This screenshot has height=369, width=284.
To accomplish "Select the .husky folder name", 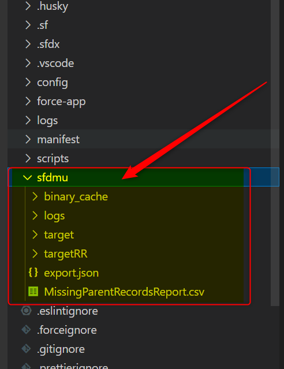I will click(x=53, y=6).
